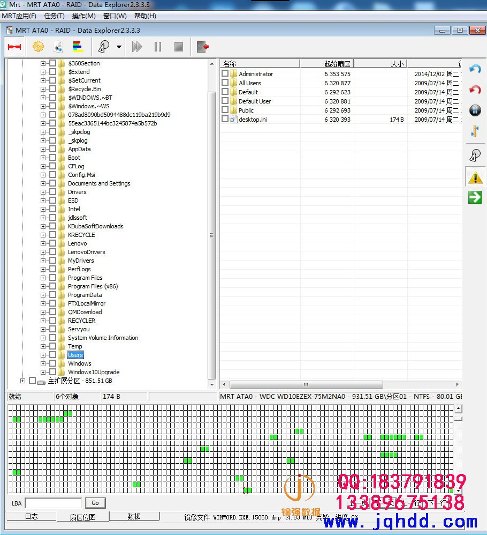Click the sector map scroll up arrow
The height and width of the screenshot is (535, 487).
click(459, 408)
